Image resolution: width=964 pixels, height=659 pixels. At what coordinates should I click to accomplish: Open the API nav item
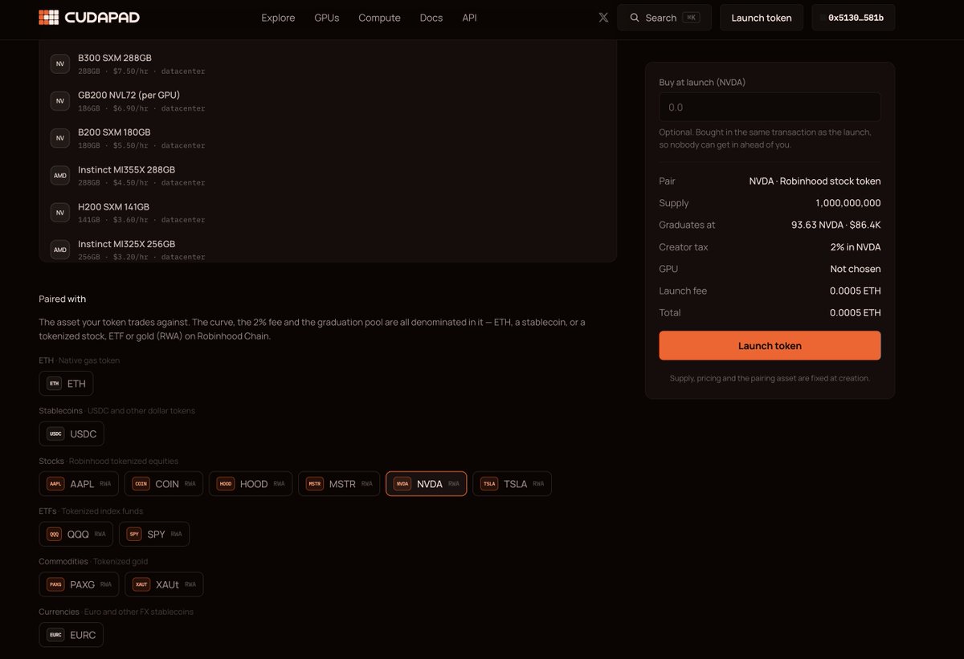click(469, 18)
